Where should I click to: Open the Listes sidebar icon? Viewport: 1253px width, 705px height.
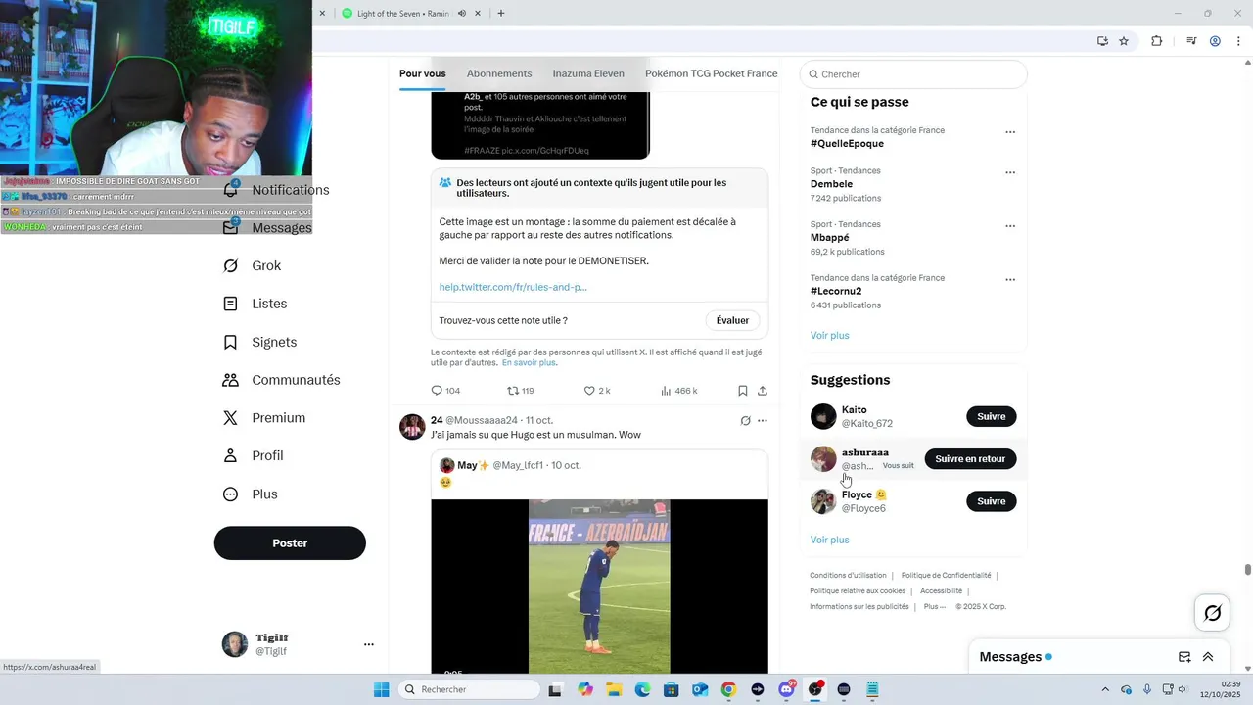tap(231, 304)
